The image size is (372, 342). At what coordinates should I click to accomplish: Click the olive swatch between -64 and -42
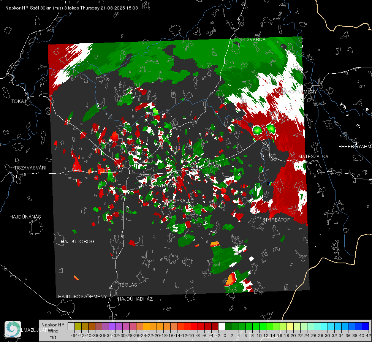(78, 326)
